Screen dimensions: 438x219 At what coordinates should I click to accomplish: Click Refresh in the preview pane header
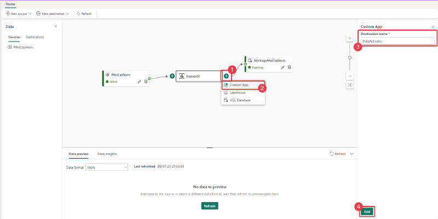(x=338, y=154)
